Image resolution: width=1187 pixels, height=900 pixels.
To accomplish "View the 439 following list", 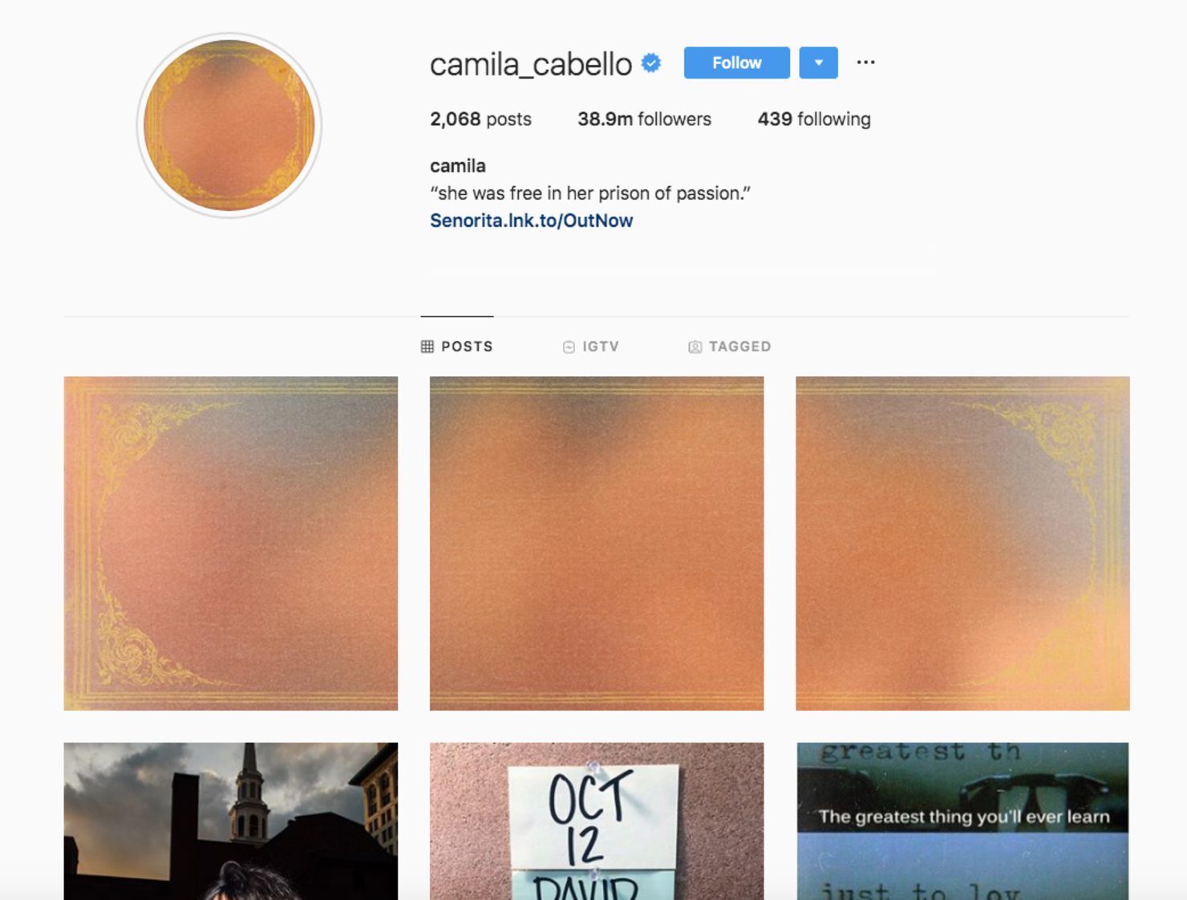I will click(814, 120).
